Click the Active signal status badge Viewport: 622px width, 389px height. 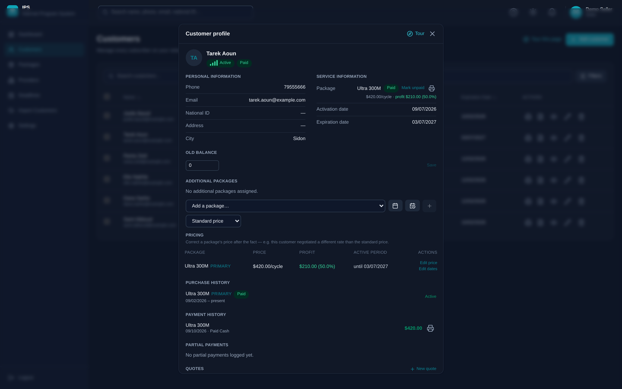(x=220, y=63)
